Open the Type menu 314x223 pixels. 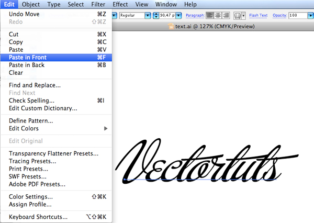point(54,4)
